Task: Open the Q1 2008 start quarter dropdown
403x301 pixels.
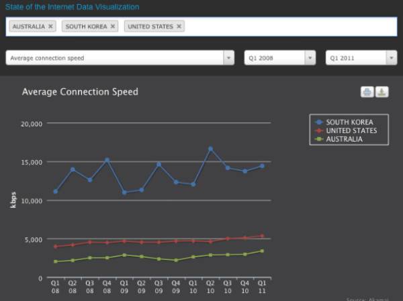Action: coord(280,58)
